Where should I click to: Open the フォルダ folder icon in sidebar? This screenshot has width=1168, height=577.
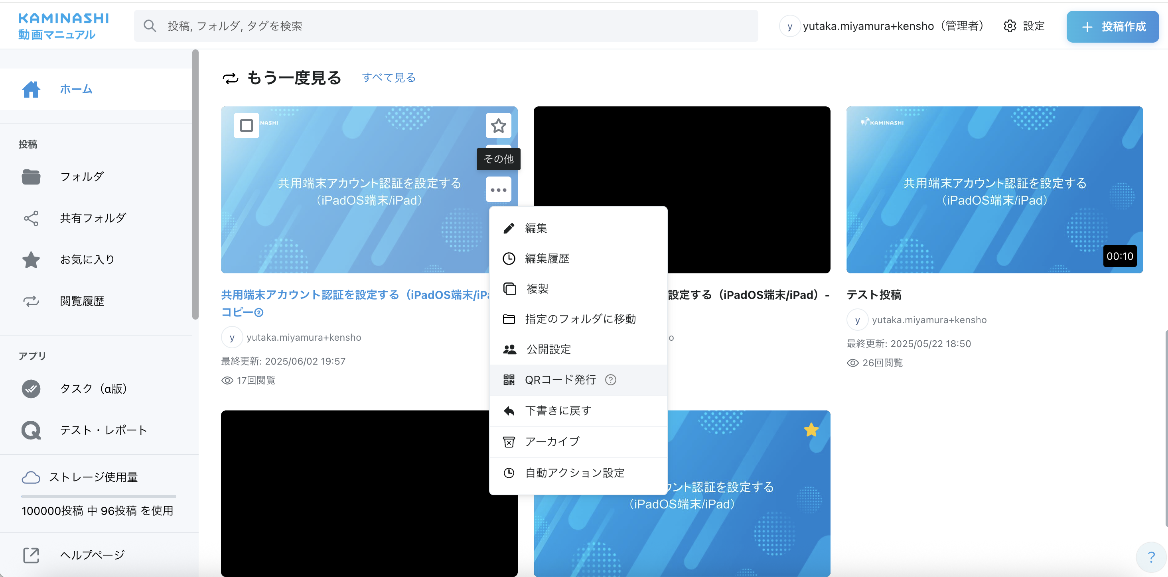pyautogui.click(x=31, y=177)
